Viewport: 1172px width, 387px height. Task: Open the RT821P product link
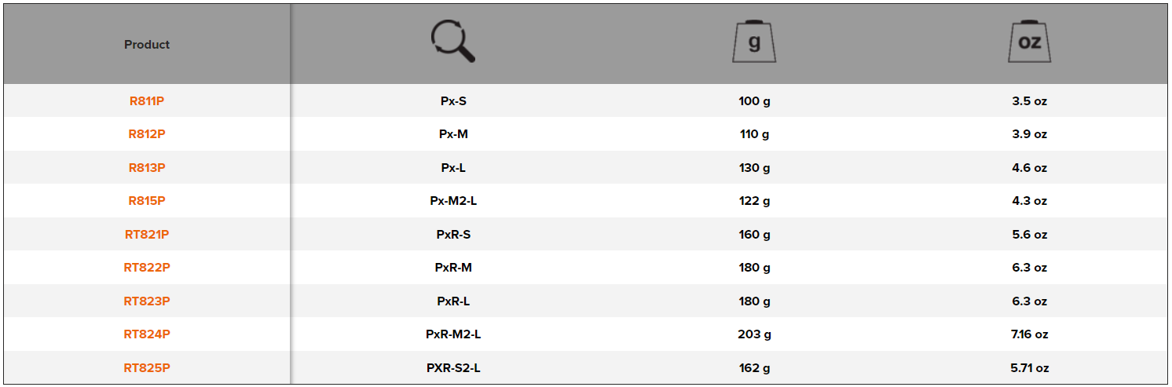click(x=147, y=235)
